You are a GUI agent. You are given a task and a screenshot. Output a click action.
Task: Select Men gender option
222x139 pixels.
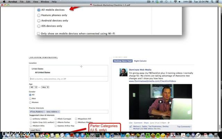pos(30,99)
